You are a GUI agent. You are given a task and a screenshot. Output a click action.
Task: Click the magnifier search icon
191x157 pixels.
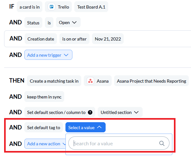point(162,143)
